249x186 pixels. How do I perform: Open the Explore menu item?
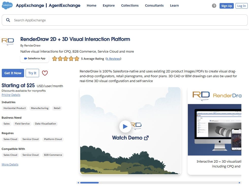109,6
